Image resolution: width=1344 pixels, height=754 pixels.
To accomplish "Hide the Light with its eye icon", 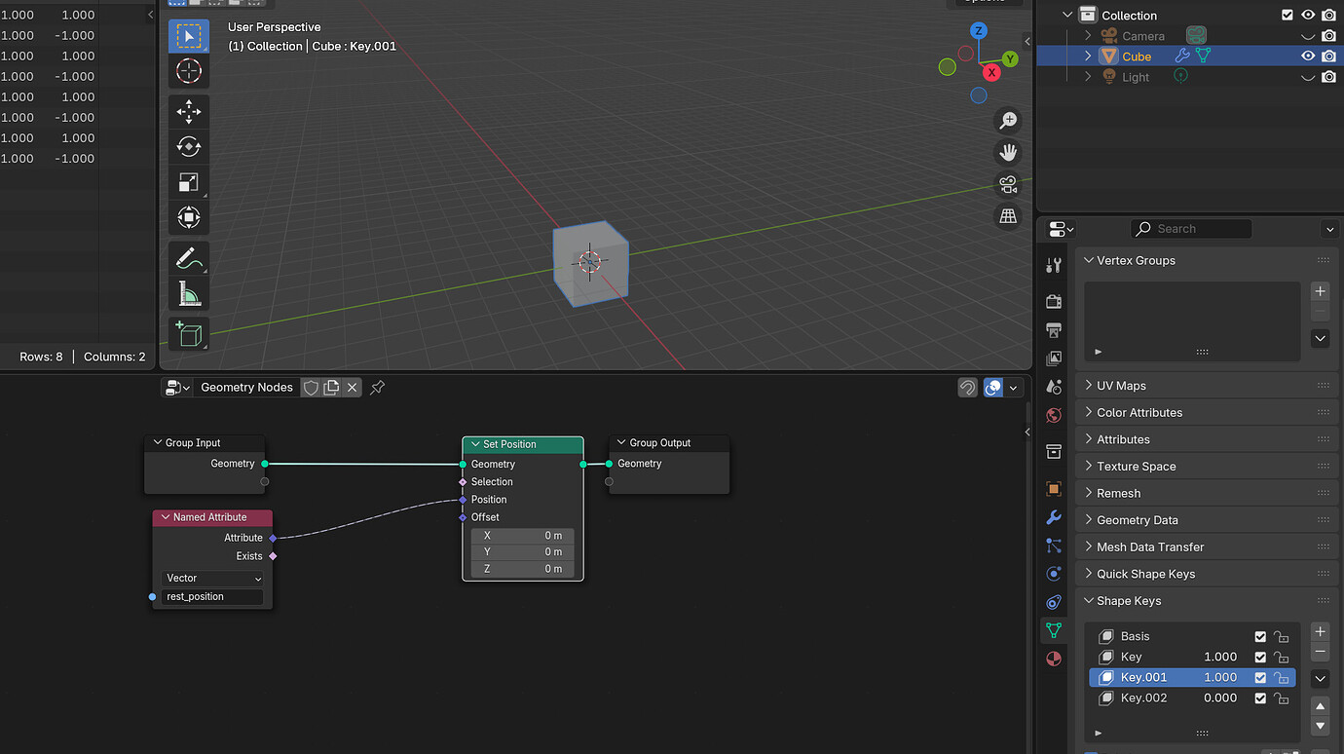I will point(1308,77).
